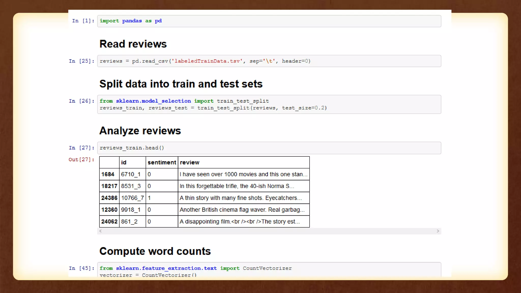Click the 'sentiment' column header
Viewport: 521px width, 293px height.
coord(162,163)
